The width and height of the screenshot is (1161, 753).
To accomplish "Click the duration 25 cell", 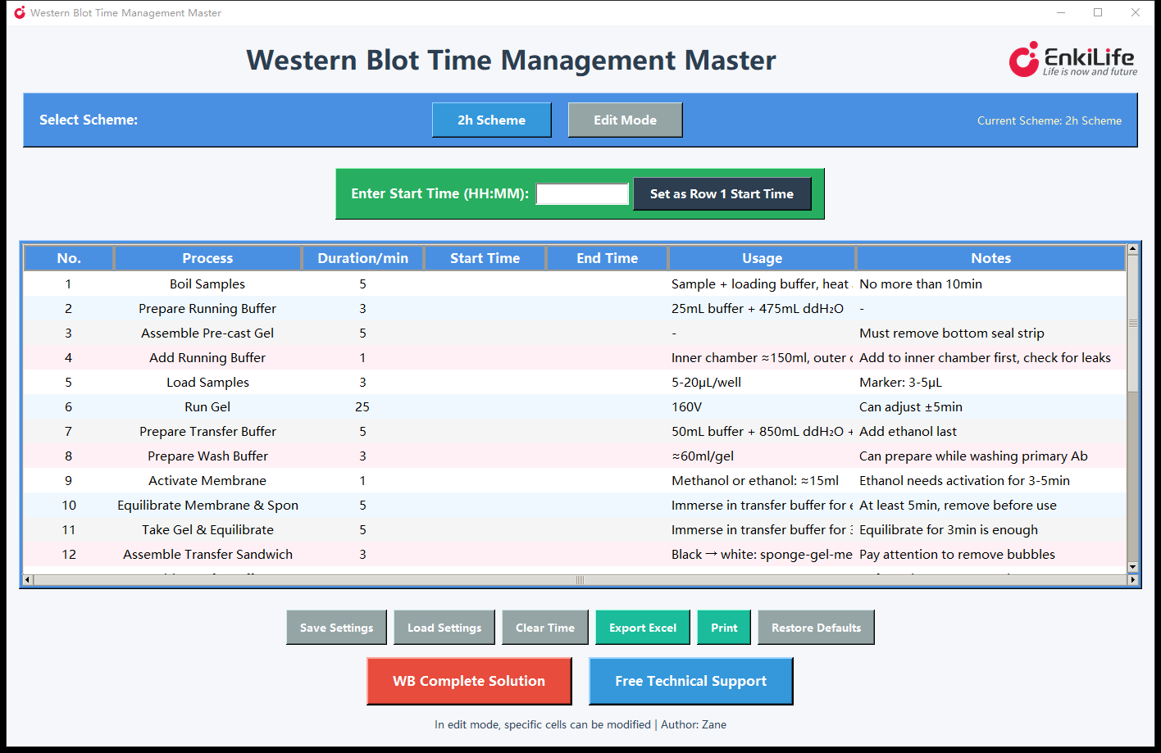I will point(362,407).
